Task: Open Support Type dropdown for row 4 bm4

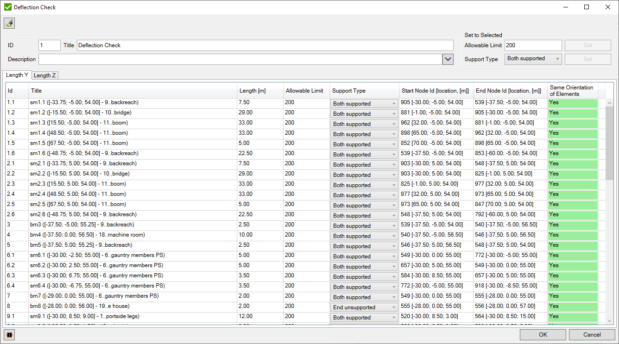Action: pyautogui.click(x=365, y=236)
